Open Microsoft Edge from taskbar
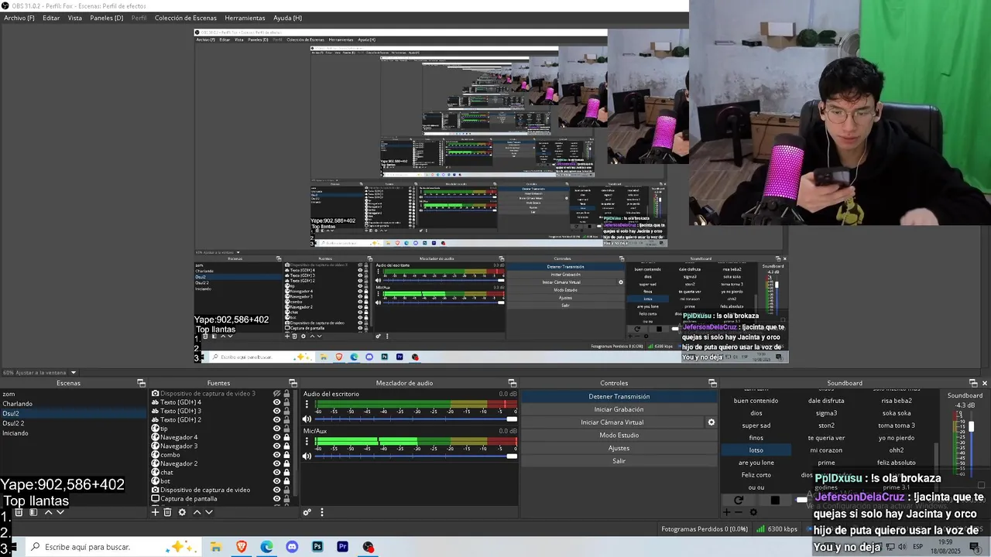 [266, 547]
